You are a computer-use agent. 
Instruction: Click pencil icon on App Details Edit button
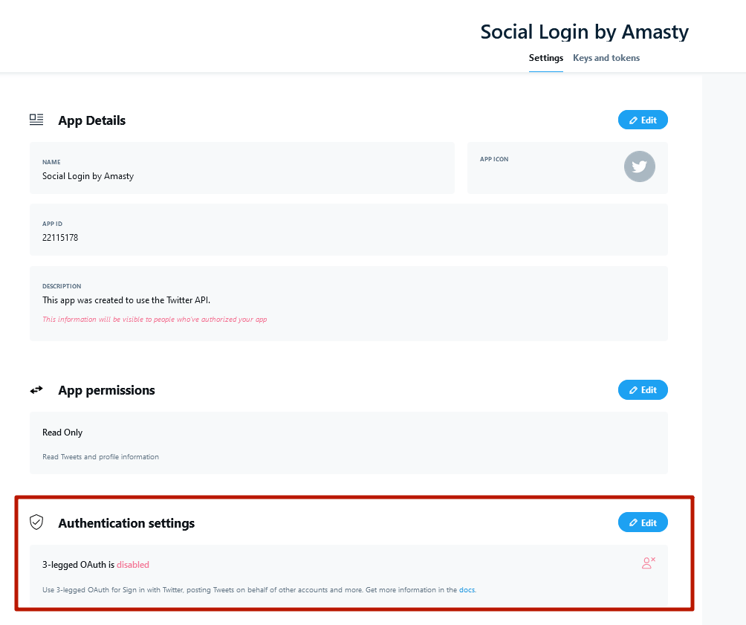[633, 120]
